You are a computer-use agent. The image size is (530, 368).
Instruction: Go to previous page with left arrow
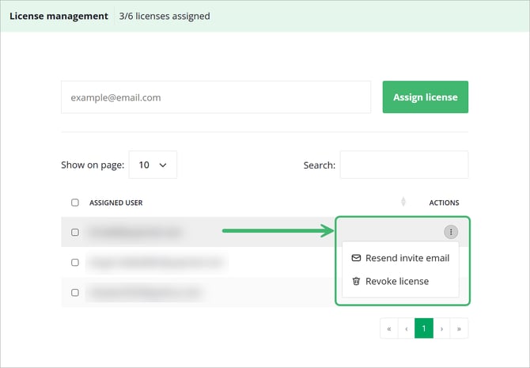coord(407,328)
